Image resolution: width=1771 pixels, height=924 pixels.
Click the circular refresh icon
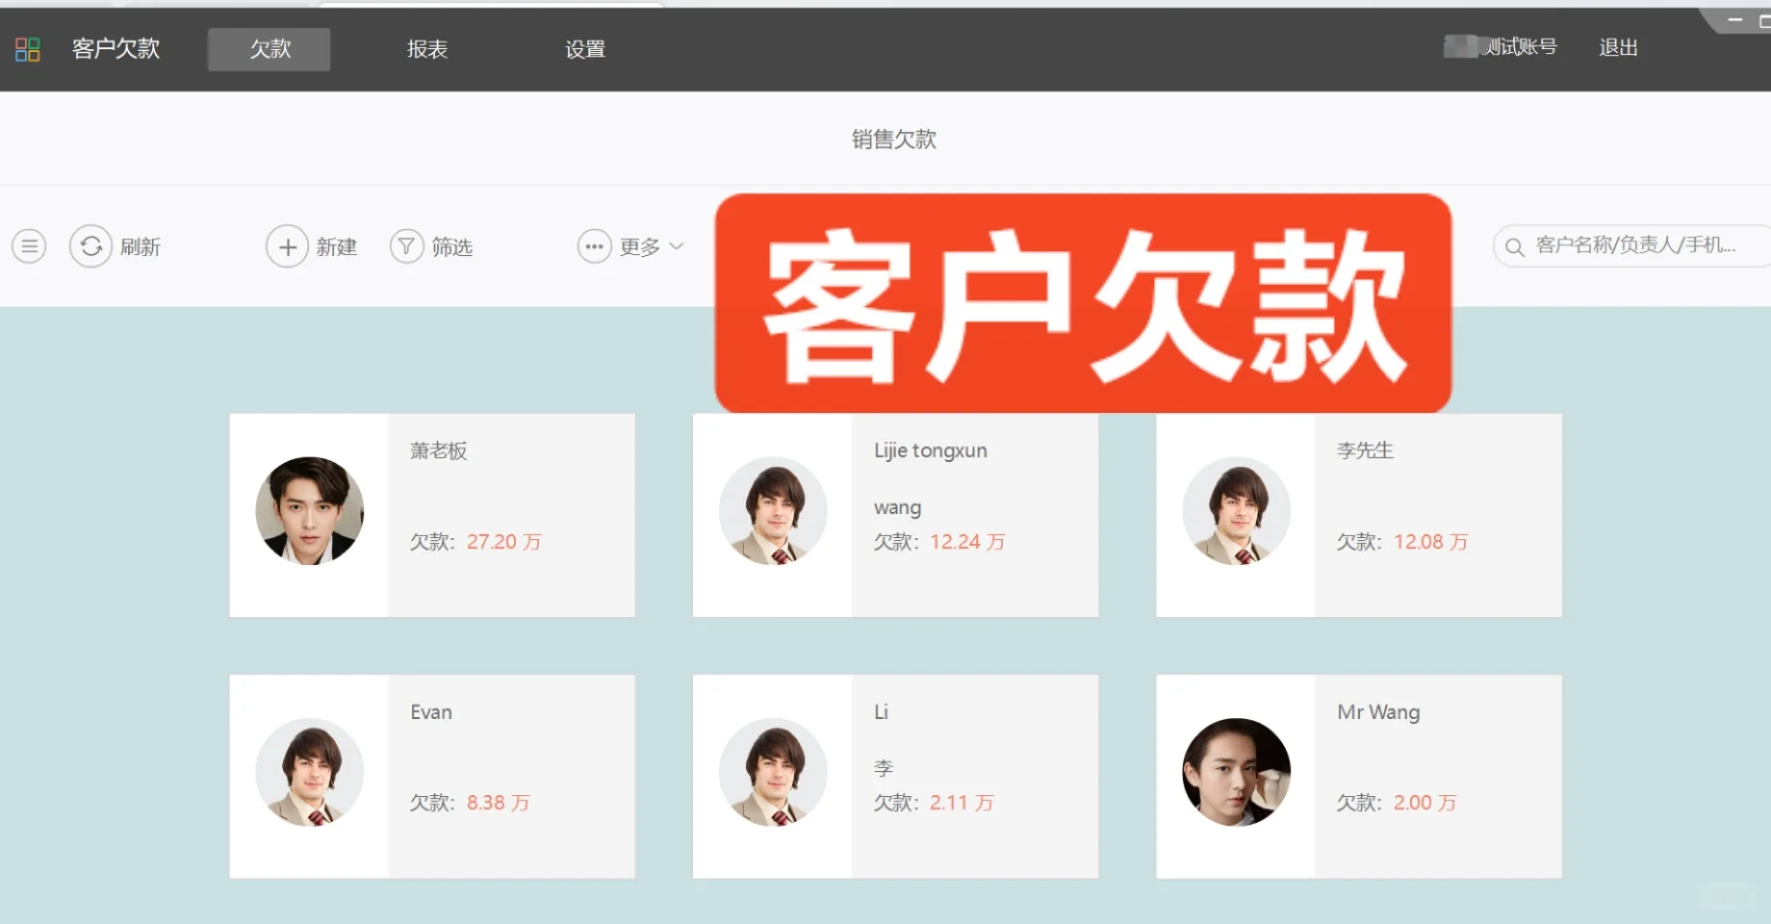(90, 245)
